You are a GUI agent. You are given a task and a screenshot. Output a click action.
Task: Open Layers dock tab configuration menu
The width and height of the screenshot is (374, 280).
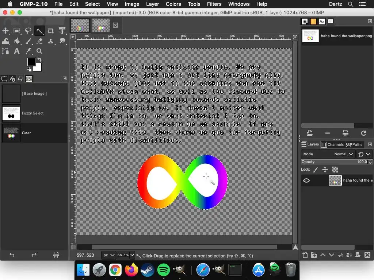370,144
